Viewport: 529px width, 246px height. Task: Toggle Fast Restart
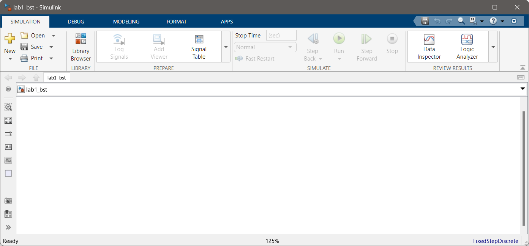[x=255, y=59]
